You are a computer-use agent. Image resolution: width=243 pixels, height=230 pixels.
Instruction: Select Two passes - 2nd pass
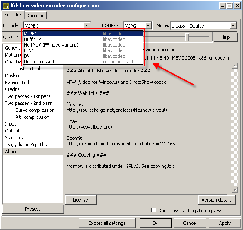28,103
